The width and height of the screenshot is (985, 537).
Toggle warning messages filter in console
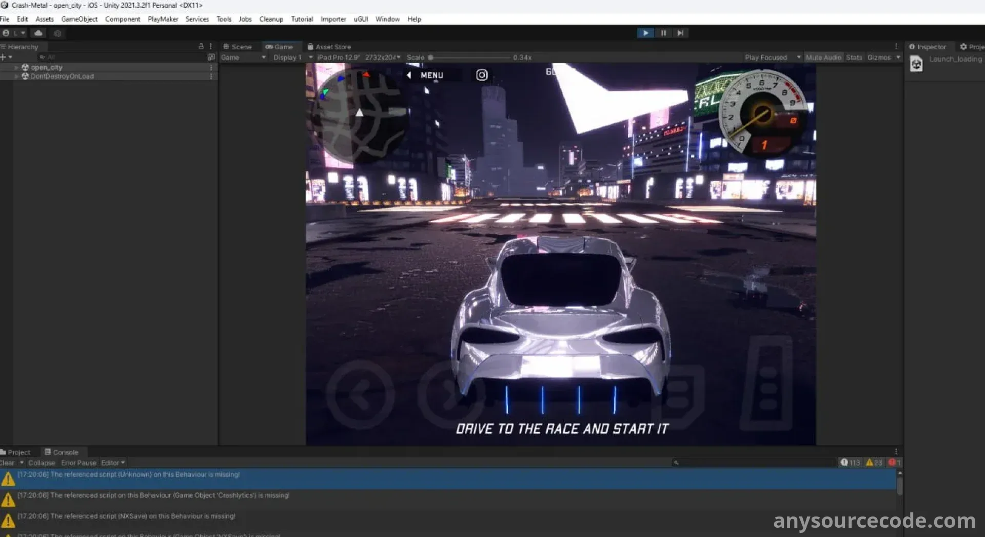(874, 463)
